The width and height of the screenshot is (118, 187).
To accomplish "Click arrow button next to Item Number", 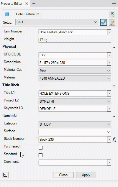I will 109,32.
